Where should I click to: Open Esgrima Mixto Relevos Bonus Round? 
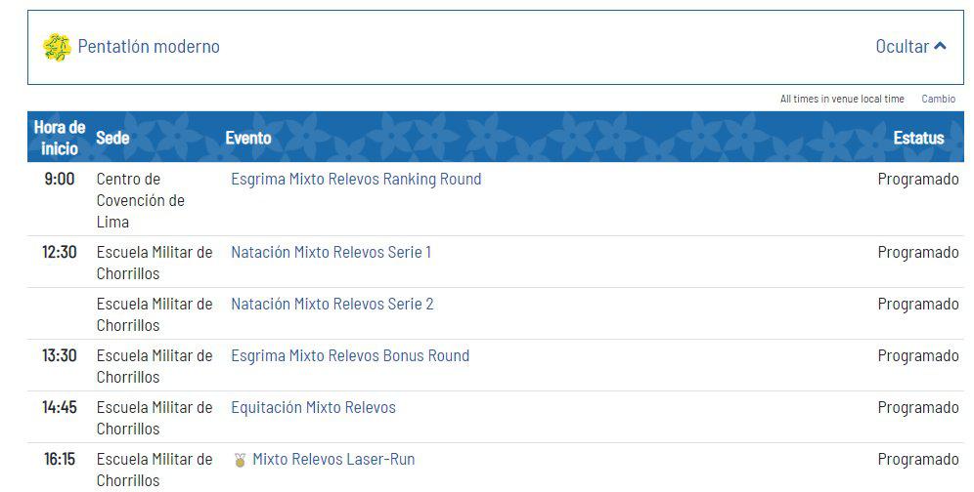[350, 356]
